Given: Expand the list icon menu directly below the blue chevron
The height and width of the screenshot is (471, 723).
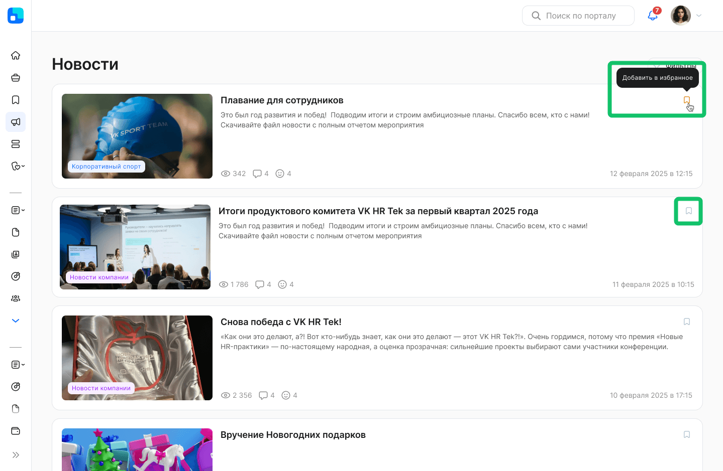Looking at the screenshot, I should (x=18, y=365).
